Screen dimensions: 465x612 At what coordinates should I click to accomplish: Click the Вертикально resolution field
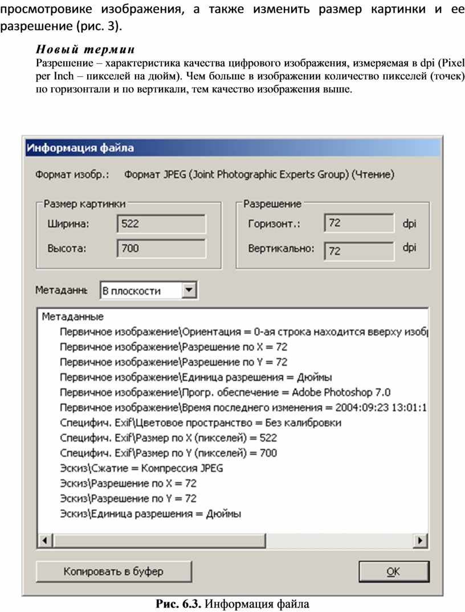pyautogui.click(x=359, y=250)
